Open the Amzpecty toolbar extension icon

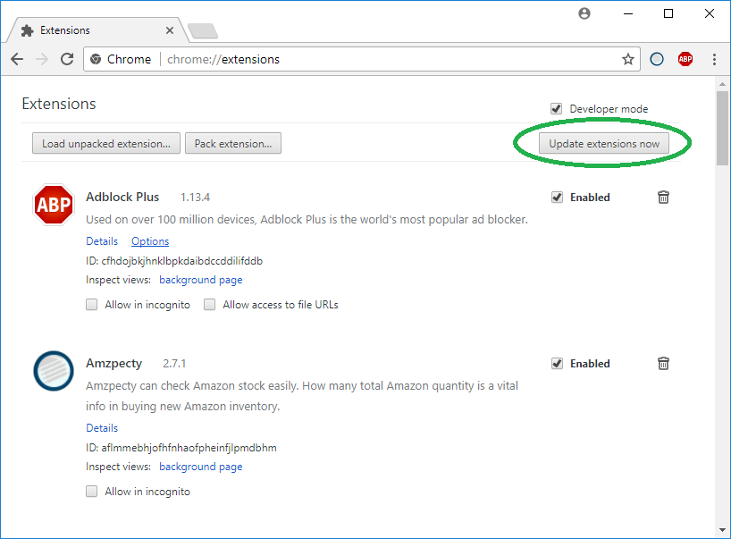(x=657, y=59)
